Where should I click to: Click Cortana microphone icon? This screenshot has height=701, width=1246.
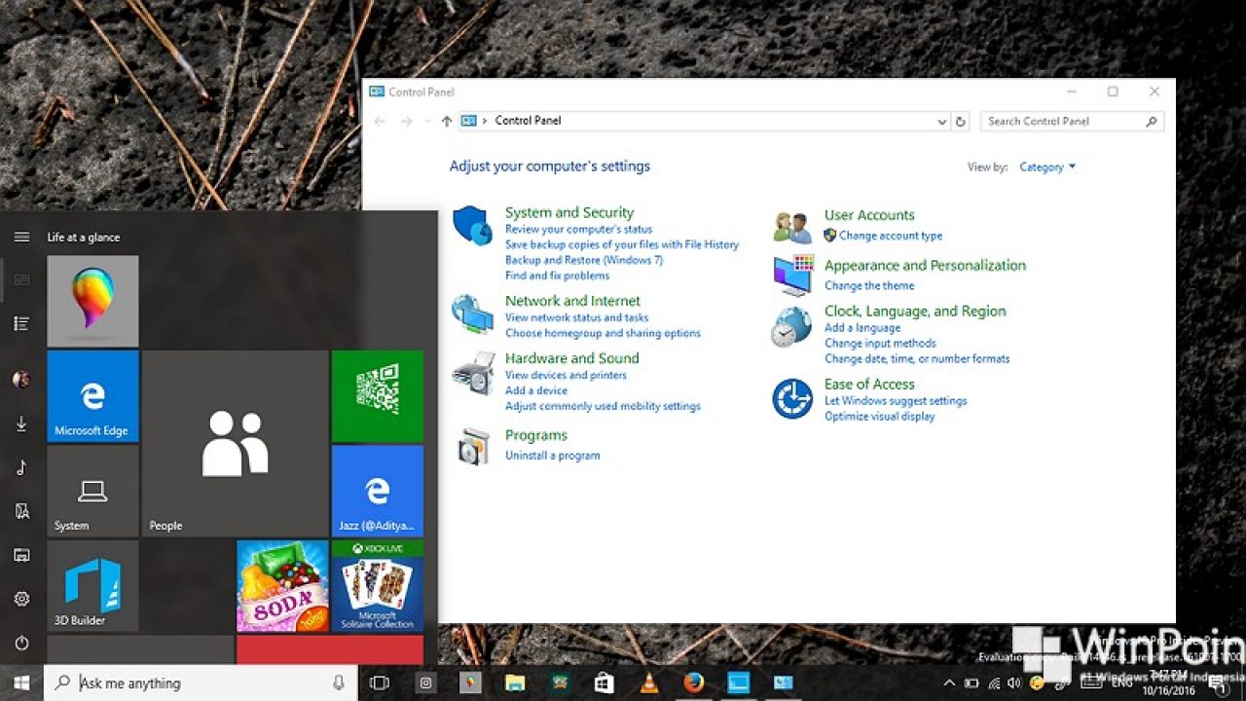[x=339, y=683]
